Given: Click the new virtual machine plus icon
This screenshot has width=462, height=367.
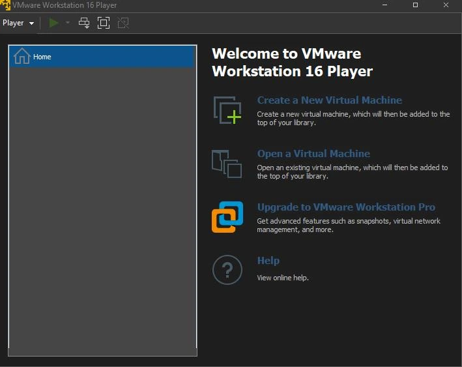Looking at the screenshot, I should pos(227,110).
